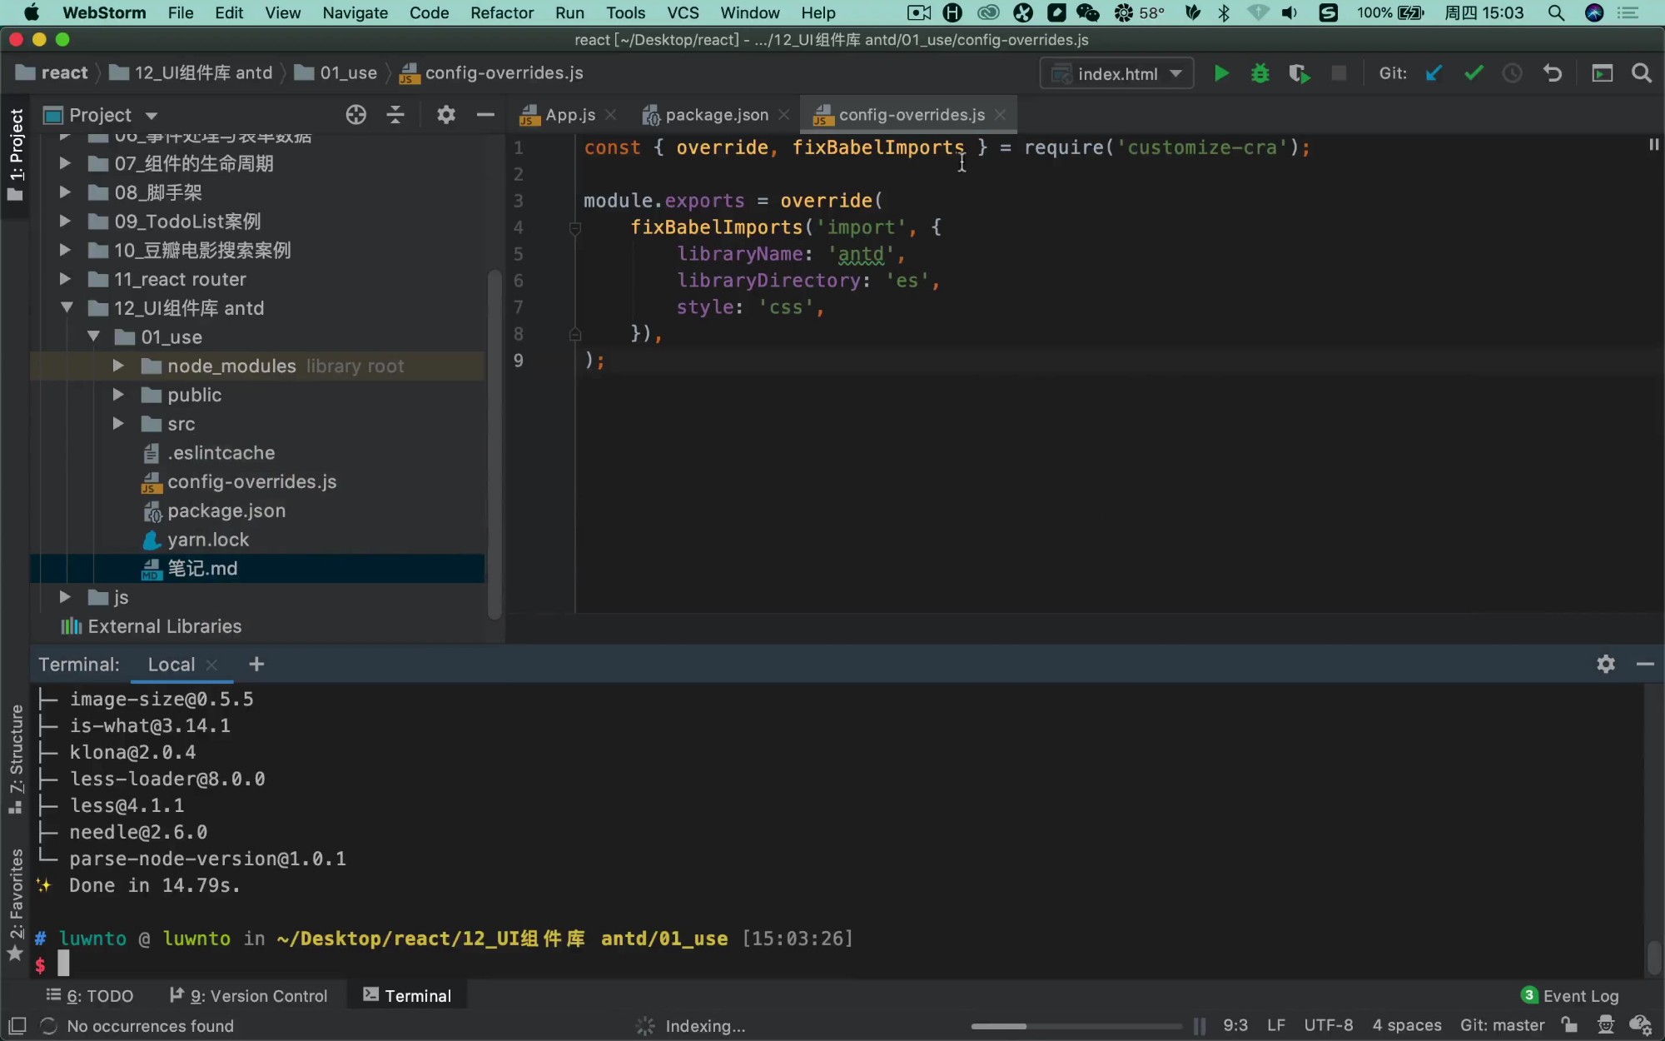Click the indexing progress bar

pos(1076,1026)
